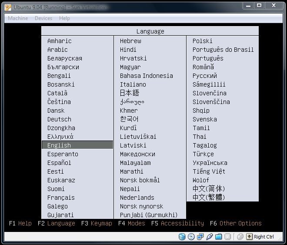Screen dimensions: 287x245
Task: Choose Polski language
Action: [202, 41]
